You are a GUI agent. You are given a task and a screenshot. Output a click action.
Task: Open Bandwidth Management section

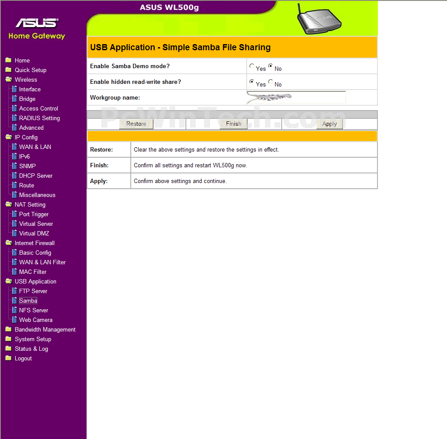click(x=45, y=330)
